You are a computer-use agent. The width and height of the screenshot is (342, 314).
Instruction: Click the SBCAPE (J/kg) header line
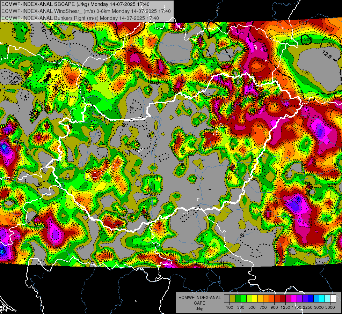click(x=75, y=4)
